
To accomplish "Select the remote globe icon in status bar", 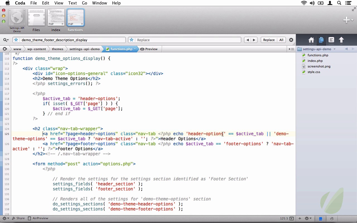I will tap(332, 219).
